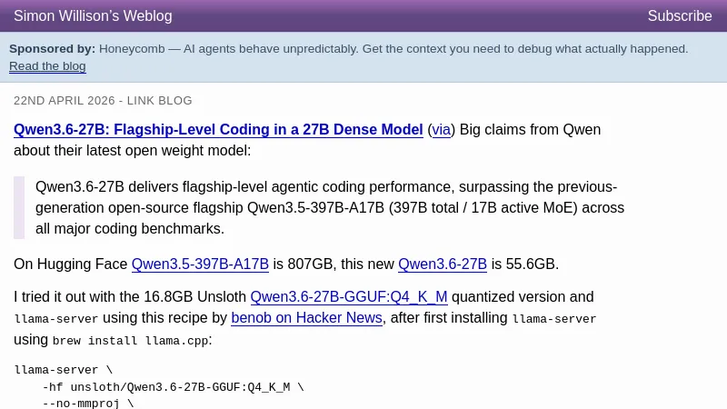Click the "22ND APRIL 2026" post date
Viewport: 727px width, 409px height.
[x=65, y=101]
